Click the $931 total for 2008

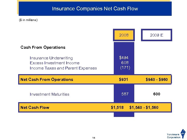[x=123, y=80]
